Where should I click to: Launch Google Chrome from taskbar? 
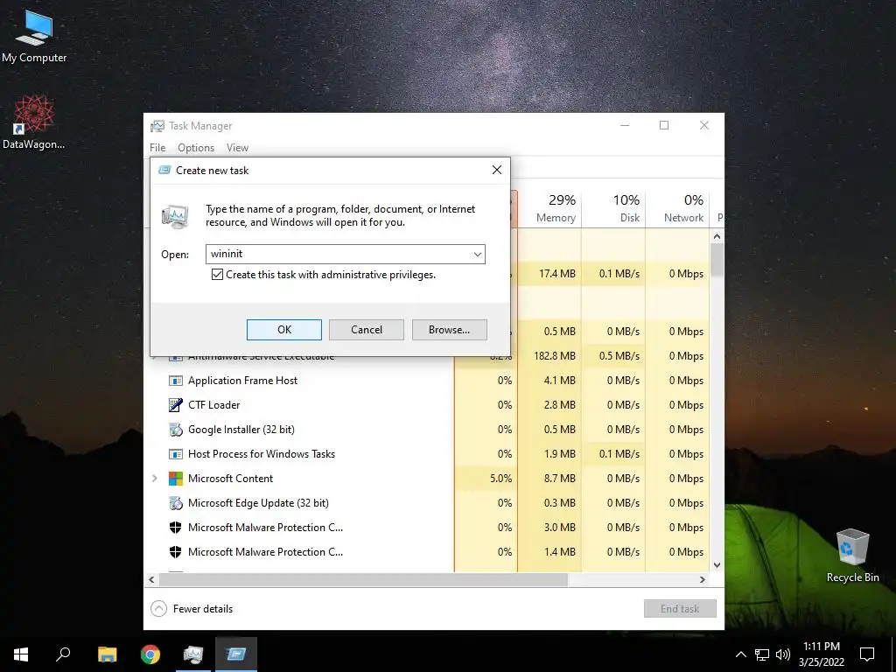[x=150, y=654]
